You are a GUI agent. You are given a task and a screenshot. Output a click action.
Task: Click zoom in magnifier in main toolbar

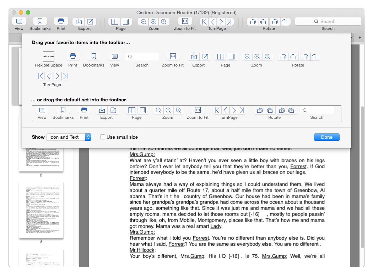[x=153, y=21]
